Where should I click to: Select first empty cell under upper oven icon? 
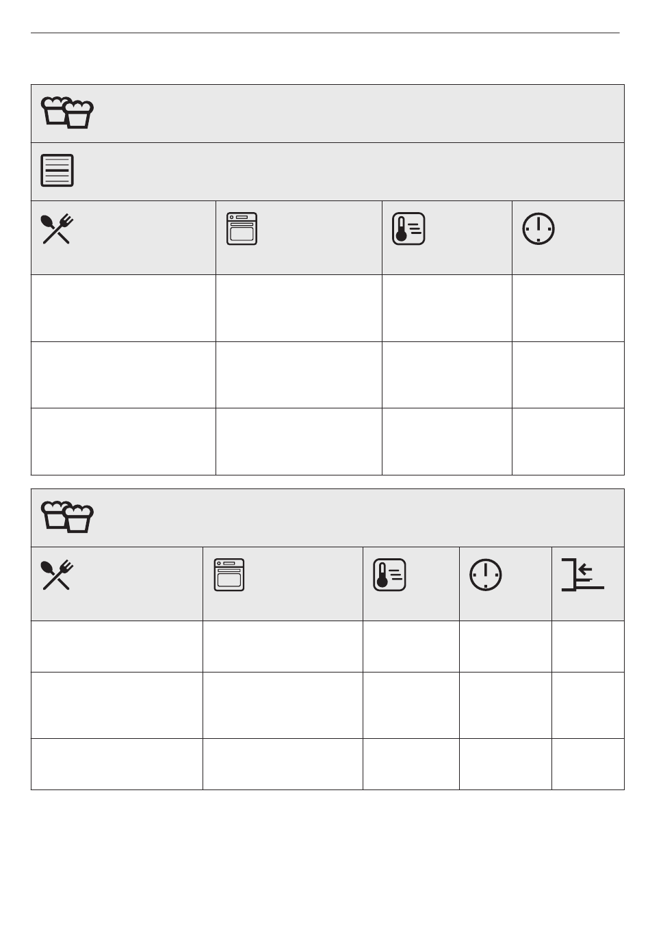click(299, 309)
